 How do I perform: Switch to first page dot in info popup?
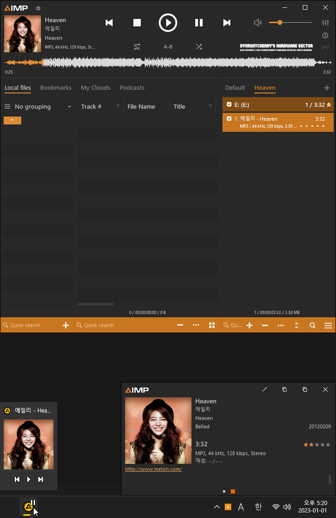(224, 492)
